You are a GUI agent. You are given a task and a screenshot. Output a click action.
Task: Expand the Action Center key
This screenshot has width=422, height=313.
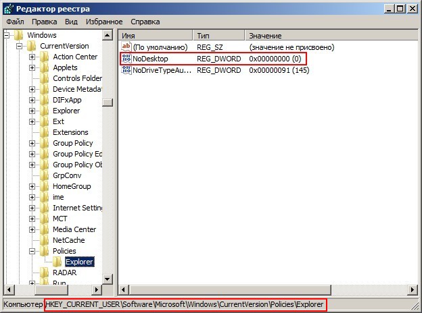tap(32, 57)
